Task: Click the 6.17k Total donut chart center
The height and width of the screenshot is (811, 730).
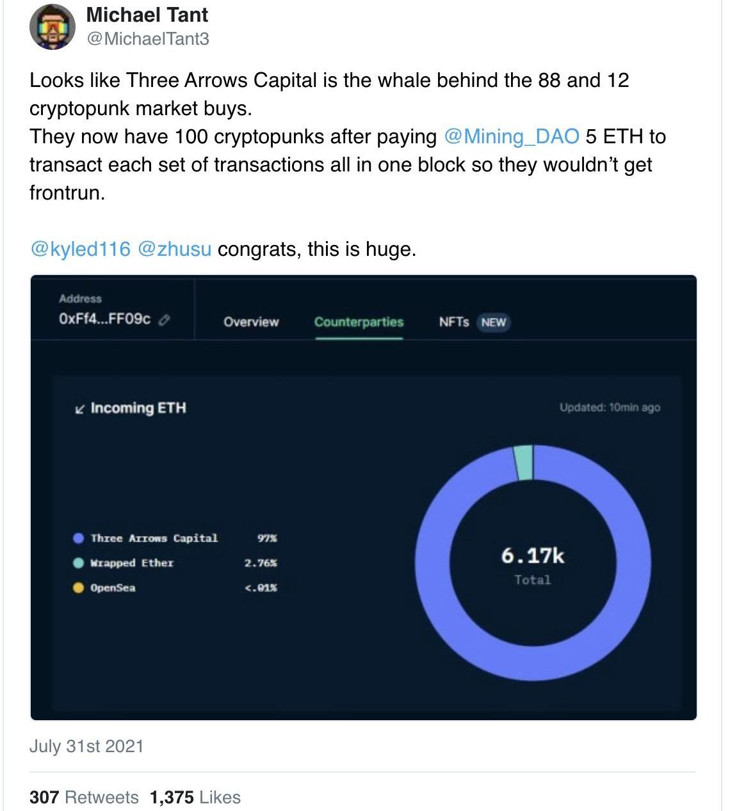Action: tap(533, 564)
